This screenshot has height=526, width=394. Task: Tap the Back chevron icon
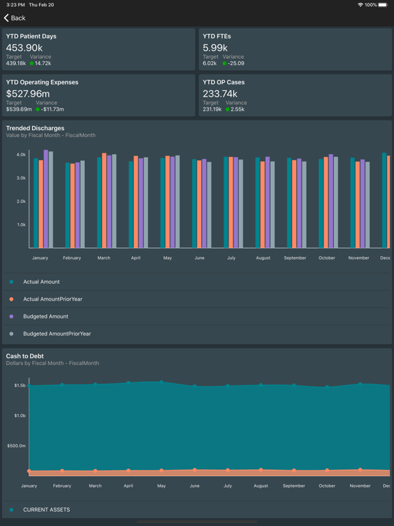pyautogui.click(x=6, y=18)
